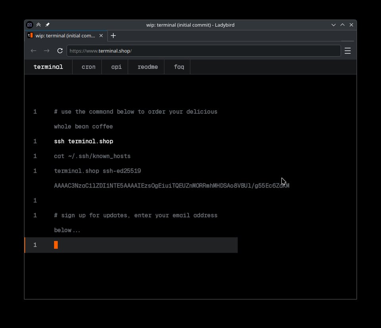
Task: Go back with the left arrow button
Action: point(34,51)
